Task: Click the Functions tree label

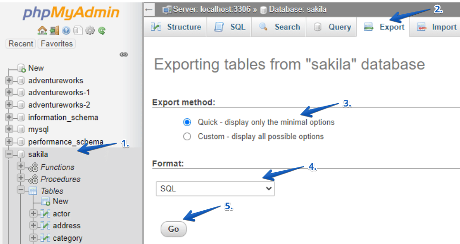Action: pos(58,167)
